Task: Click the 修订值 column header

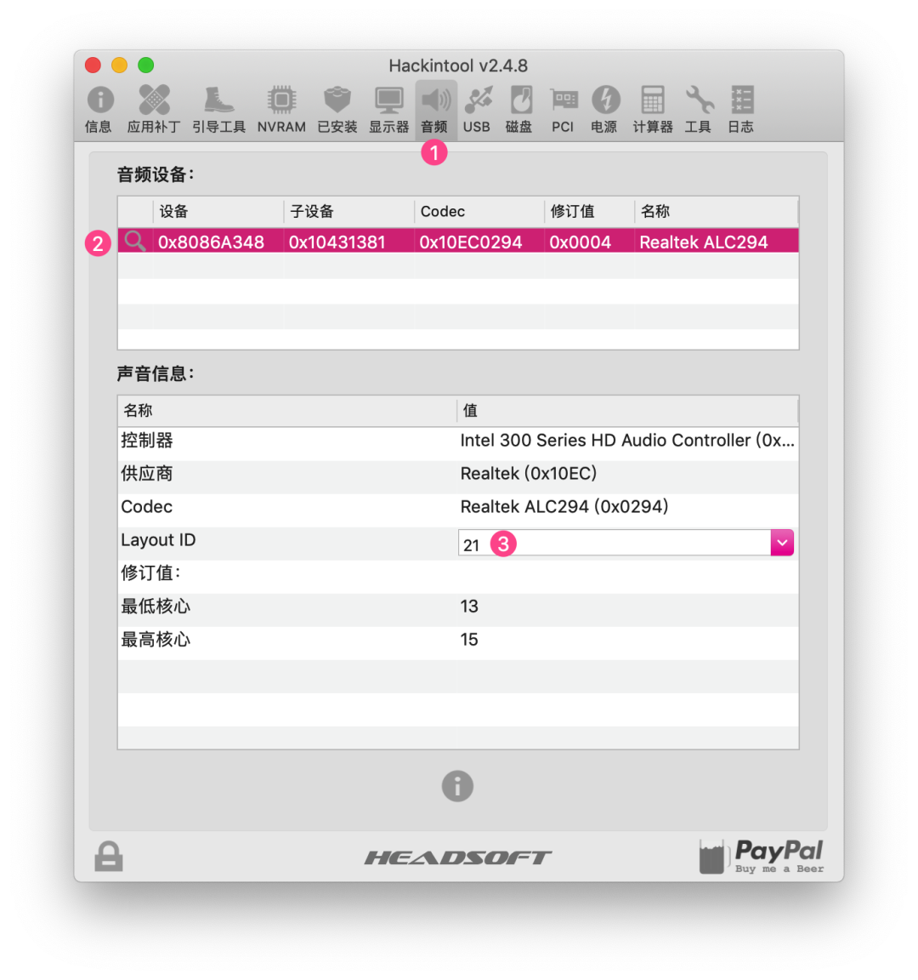Action: pos(590,211)
